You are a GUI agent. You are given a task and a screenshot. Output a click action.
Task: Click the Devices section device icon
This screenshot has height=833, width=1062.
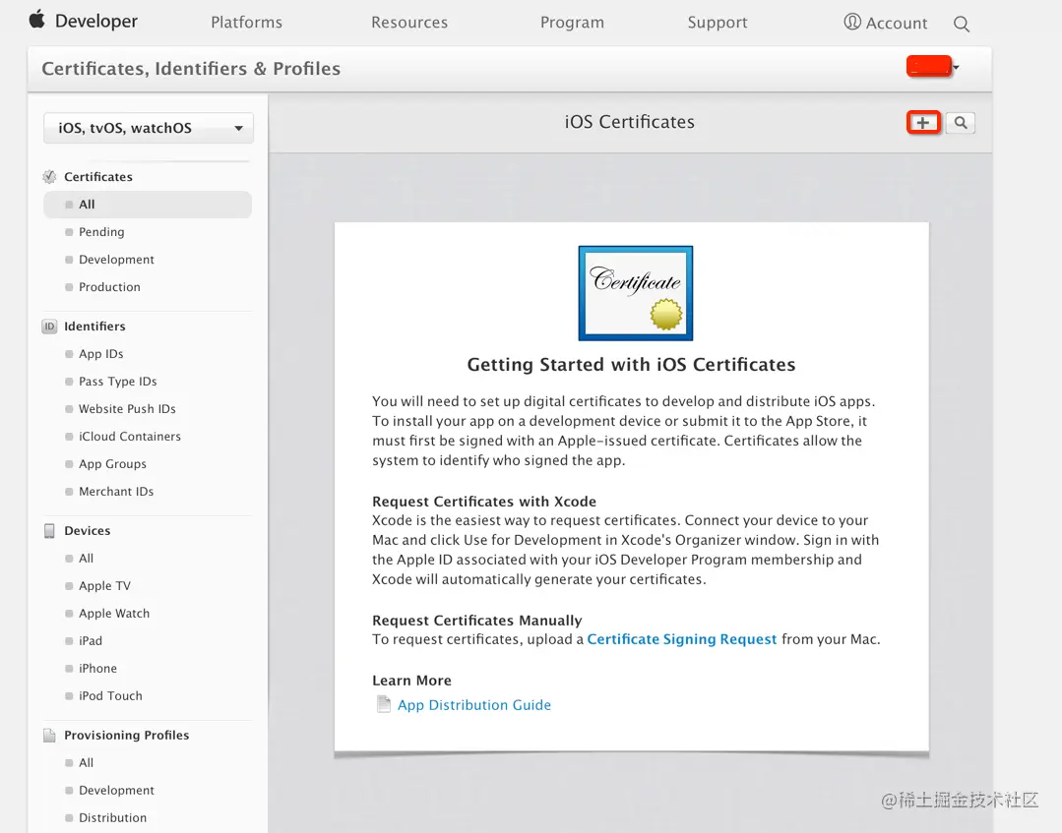(49, 530)
